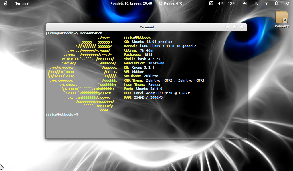This screenshot has width=293, height=171.
Task: Click the Packages: 1818 line
Action: [x=138, y=55]
